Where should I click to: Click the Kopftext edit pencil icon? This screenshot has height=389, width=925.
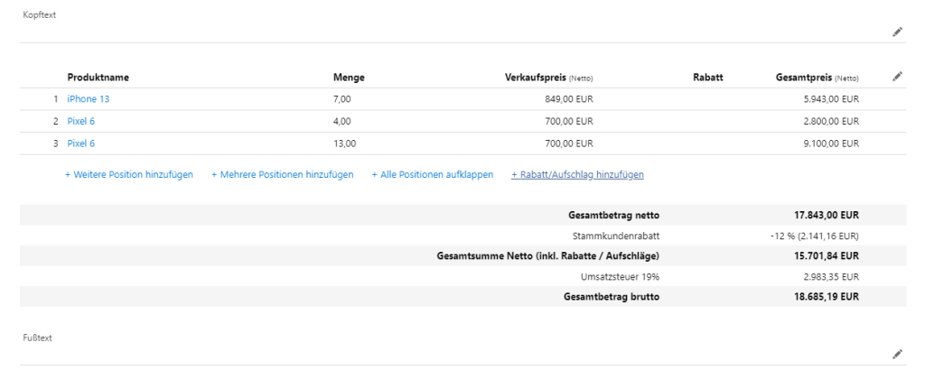897,32
